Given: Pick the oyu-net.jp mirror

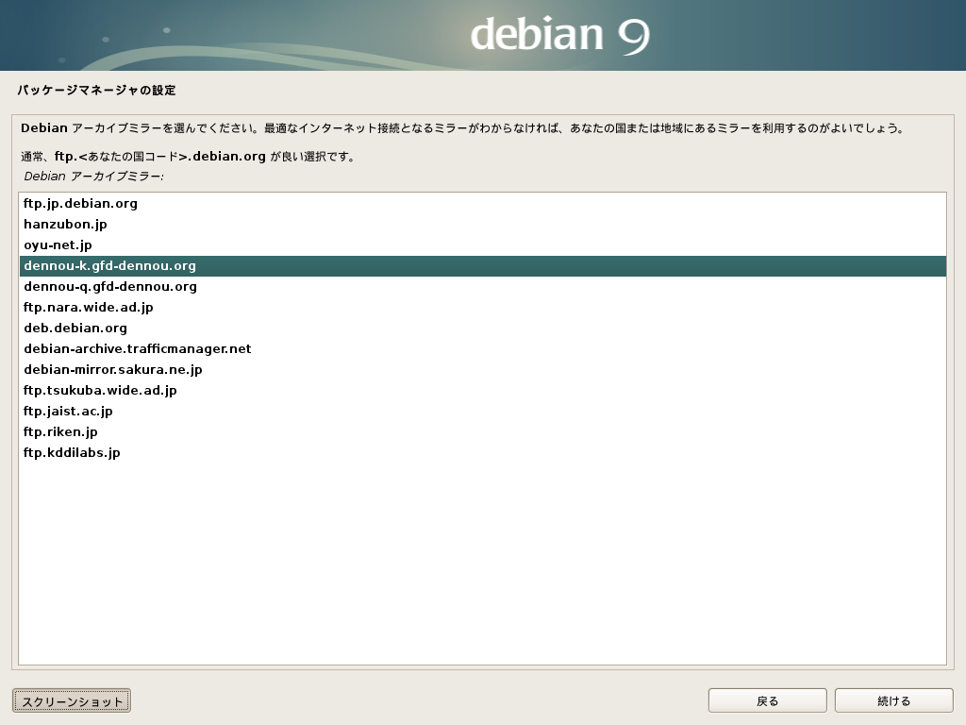Looking at the screenshot, I should pyautogui.click(x=482, y=245).
